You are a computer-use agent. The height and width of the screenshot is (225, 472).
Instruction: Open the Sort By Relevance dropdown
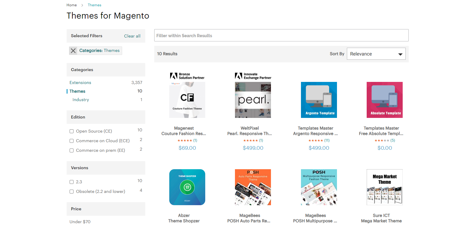[x=376, y=54]
